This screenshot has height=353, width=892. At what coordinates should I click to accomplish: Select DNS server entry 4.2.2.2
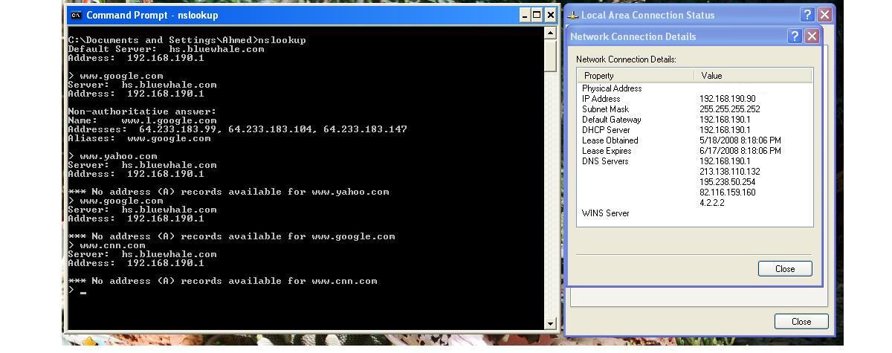click(711, 203)
